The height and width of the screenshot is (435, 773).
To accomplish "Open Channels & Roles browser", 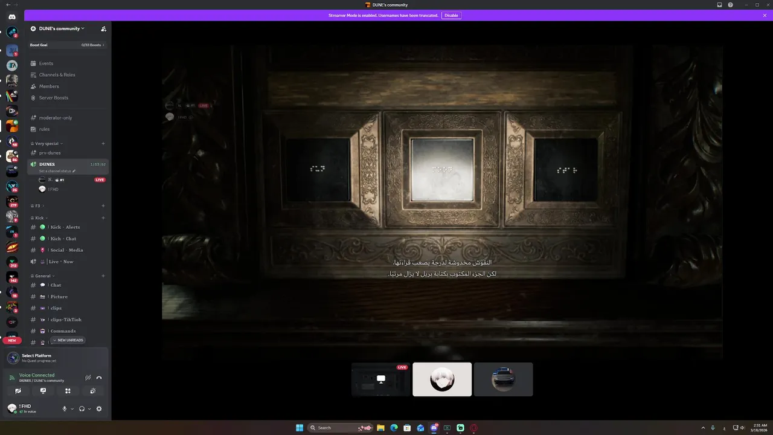I will 68,75.
